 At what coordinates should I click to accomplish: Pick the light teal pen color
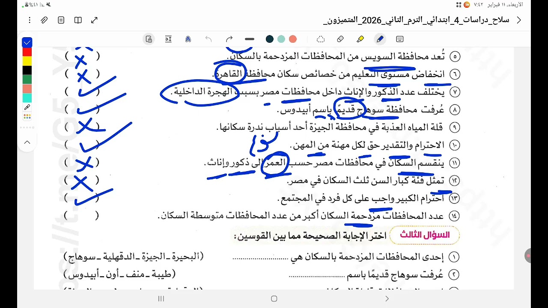click(281, 39)
